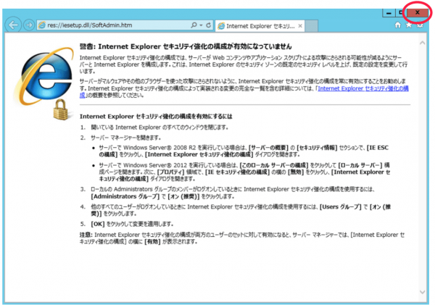Image resolution: width=435 pixels, height=305 pixels.
Task: Maximize the Internet Explorer window
Action: tap(401, 13)
